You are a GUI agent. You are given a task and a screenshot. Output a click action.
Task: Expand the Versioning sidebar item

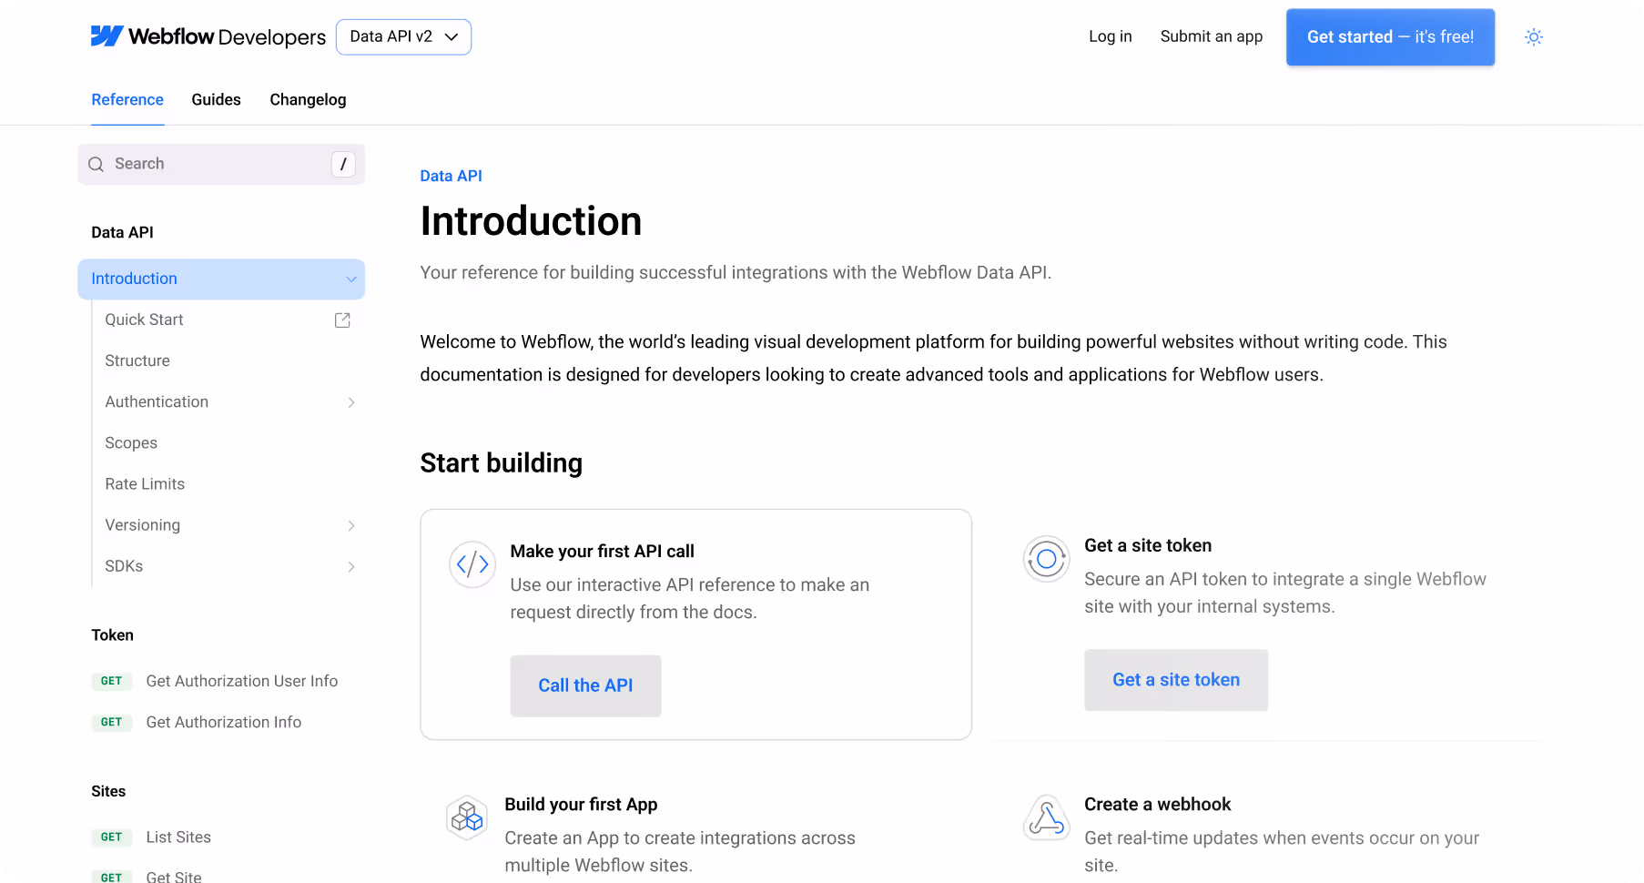pyautogui.click(x=351, y=526)
